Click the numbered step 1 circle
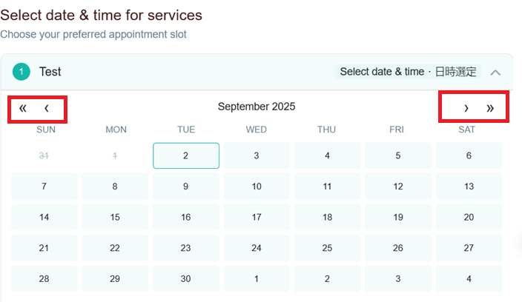Image resolution: width=522 pixels, height=302 pixels. pos(22,72)
